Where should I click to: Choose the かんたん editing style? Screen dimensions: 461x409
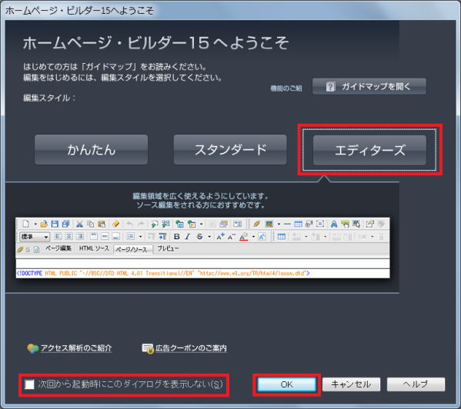(x=91, y=150)
